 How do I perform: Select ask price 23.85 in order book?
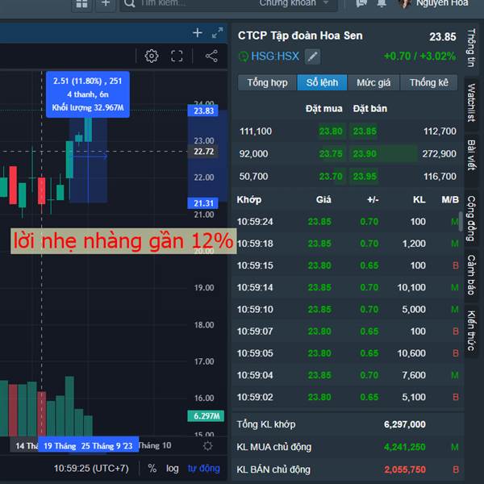(365, 131)
